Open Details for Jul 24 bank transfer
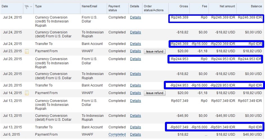265x139 pixels. [x=135, y=44]
